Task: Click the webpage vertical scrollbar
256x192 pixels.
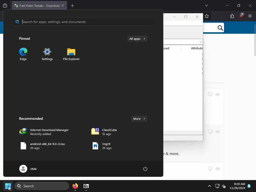Action: [x=255, y=40]
